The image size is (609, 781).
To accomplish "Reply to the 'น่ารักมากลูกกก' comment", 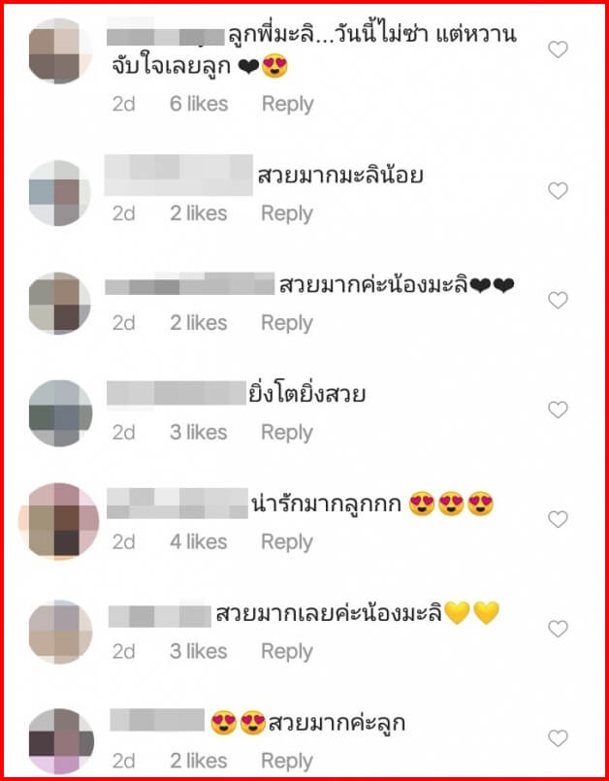I will pos(287,542).
